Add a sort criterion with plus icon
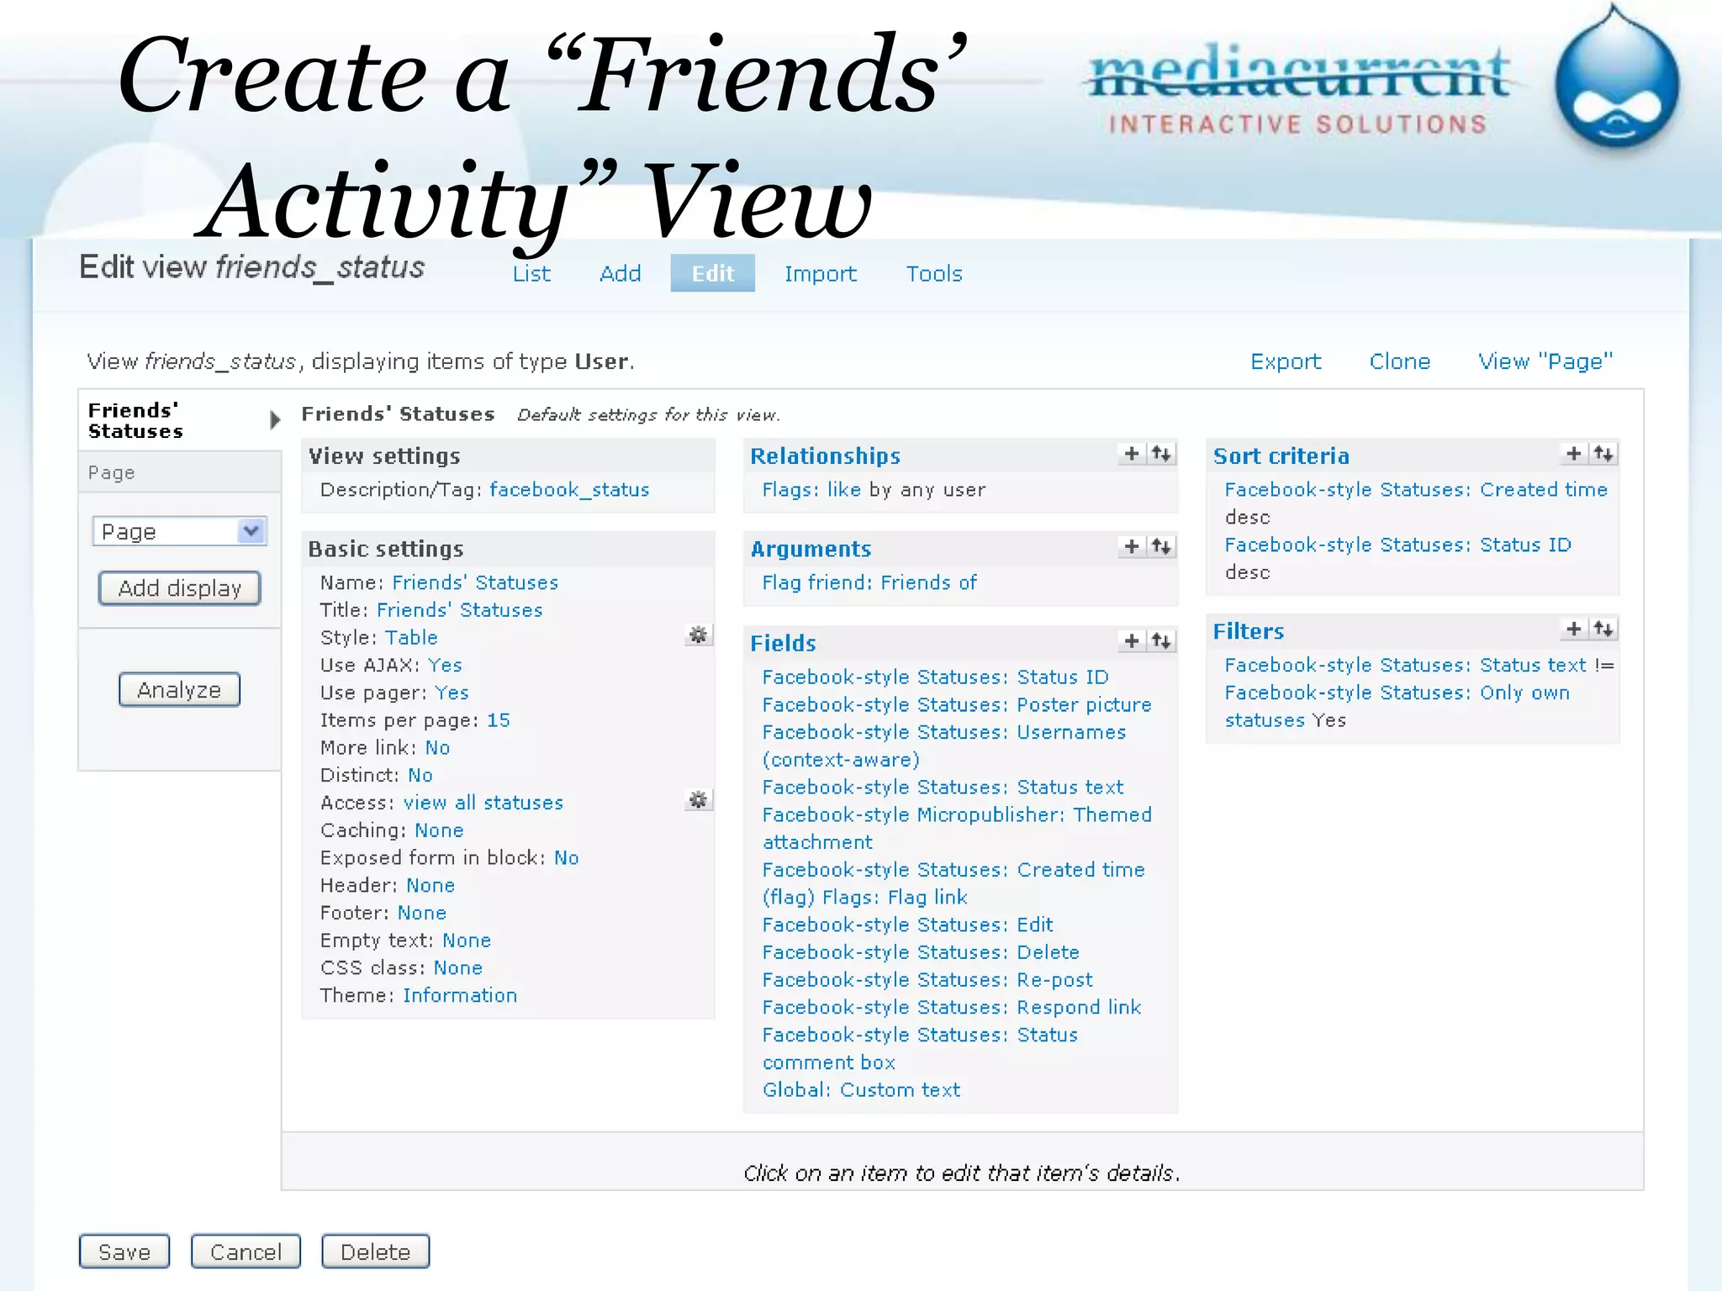Viewport: 1722px width, 1291px height. 1574,454
